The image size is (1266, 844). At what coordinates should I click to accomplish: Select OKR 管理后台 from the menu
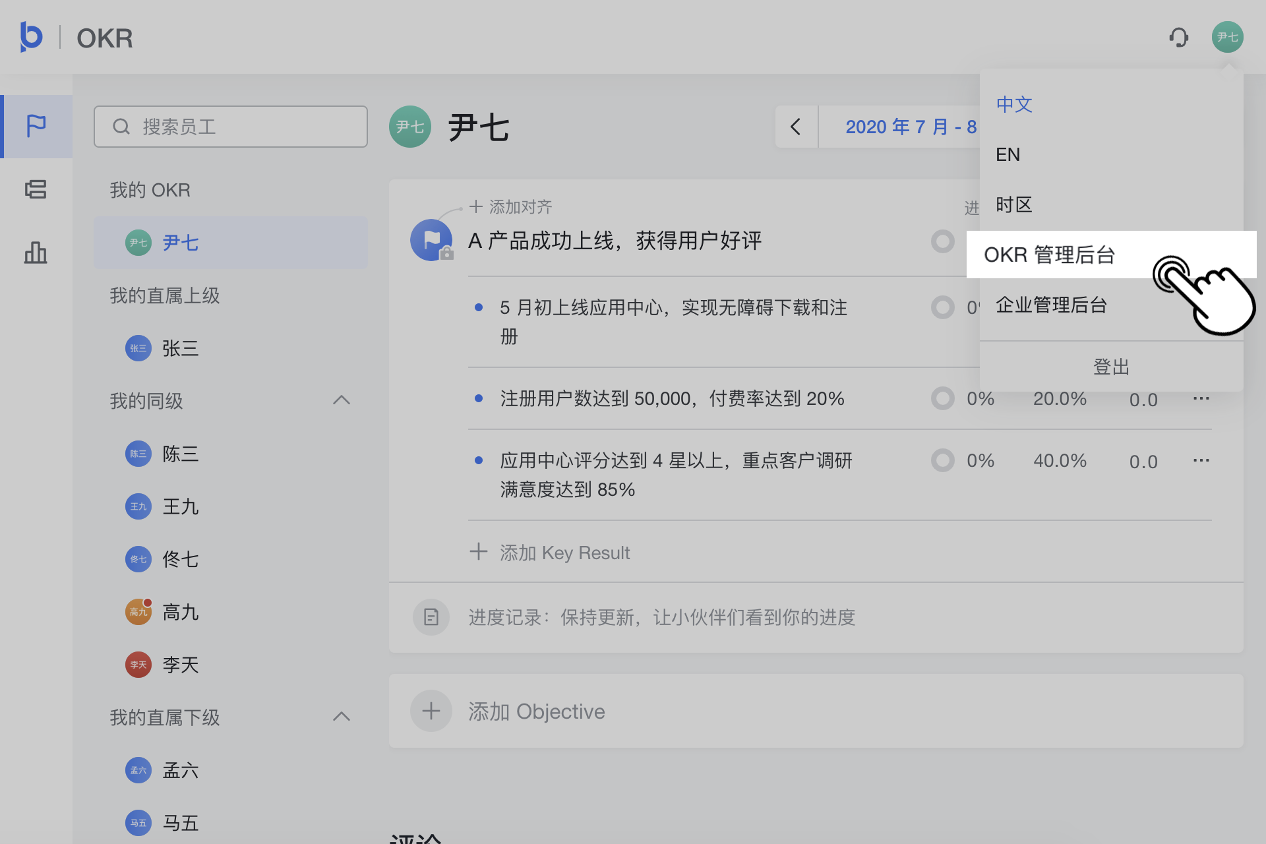pyautogui.click(x=1049, y=255)
